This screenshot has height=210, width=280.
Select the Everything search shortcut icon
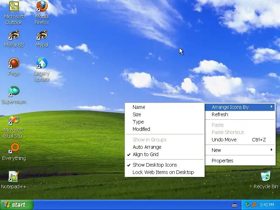pos(14,148)
